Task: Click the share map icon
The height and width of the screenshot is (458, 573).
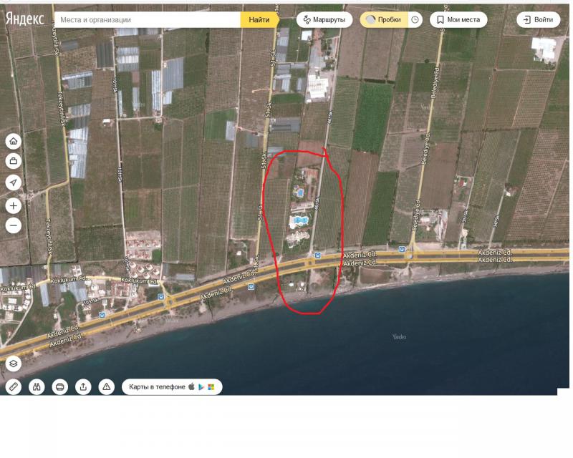Action: (83, 386)
